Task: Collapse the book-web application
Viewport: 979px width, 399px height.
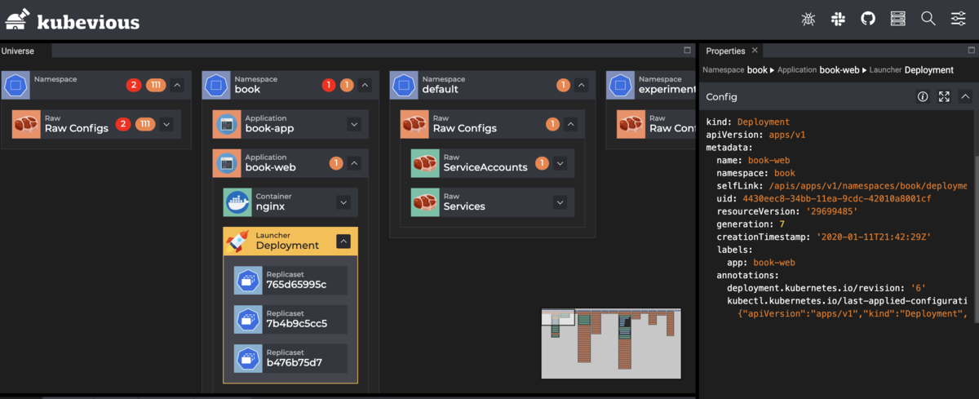Action: [354, 163]
